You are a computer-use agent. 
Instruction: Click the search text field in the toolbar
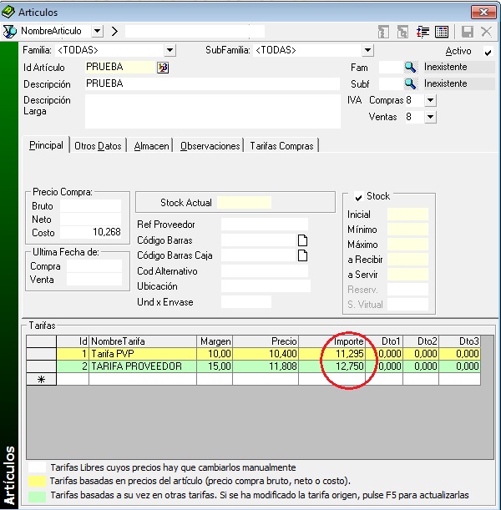[195, 32]
